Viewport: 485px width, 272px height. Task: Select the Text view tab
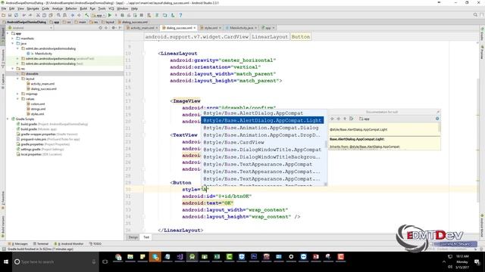pos(146,237)
